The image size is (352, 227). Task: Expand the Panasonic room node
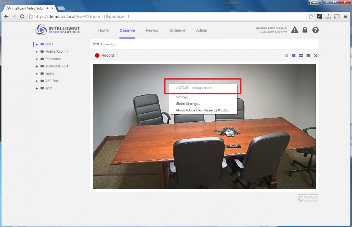[37, 59]
